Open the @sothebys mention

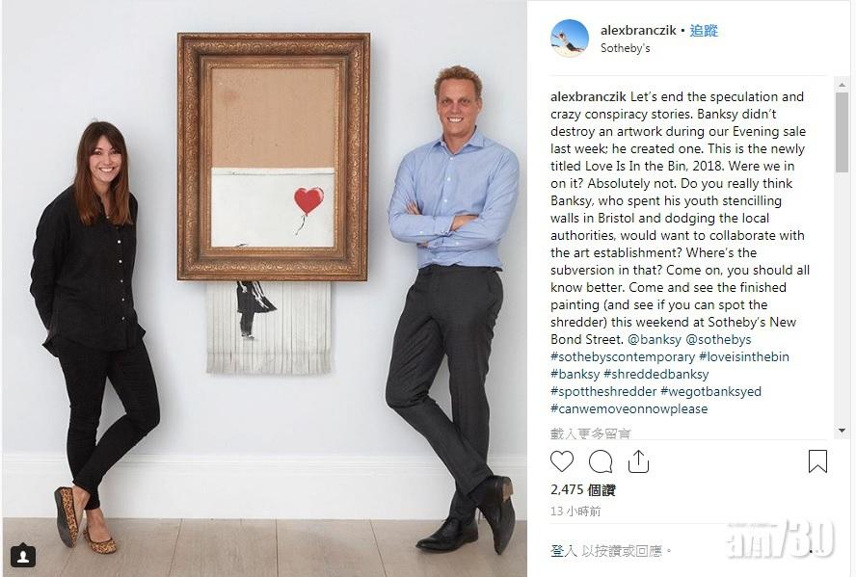(x=718, y=339)
